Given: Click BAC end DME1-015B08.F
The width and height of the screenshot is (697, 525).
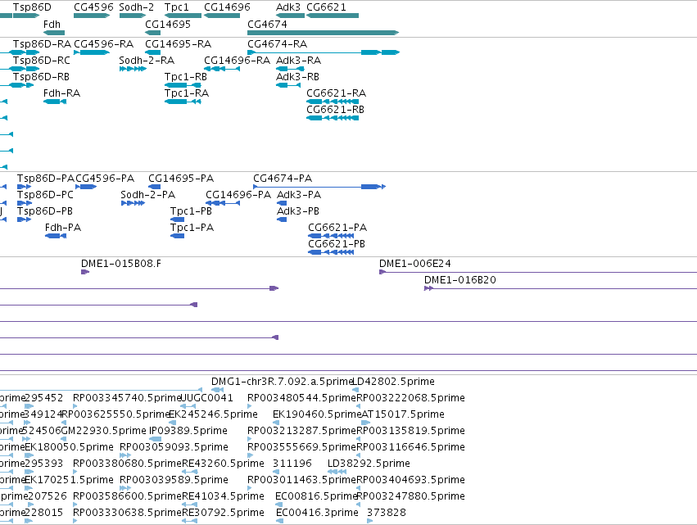Looking at the screenshot, I should [x=121, y=264].
